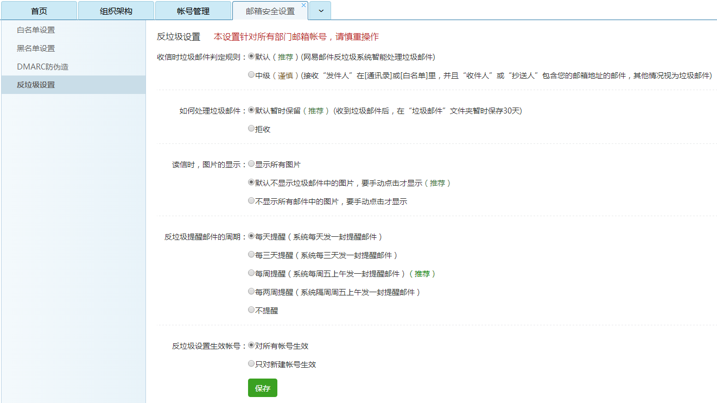The height and width of the screenshot is (403, 717).
Task: Enable 只对新建帐号生效 option
Action: (251, 364)
